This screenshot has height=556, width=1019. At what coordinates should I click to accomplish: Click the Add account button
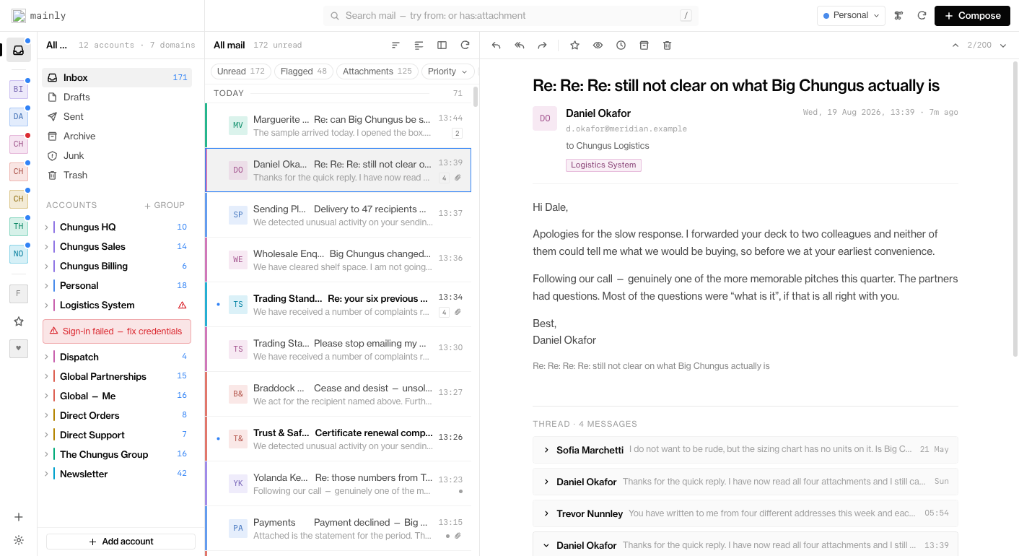coord(121,542)
